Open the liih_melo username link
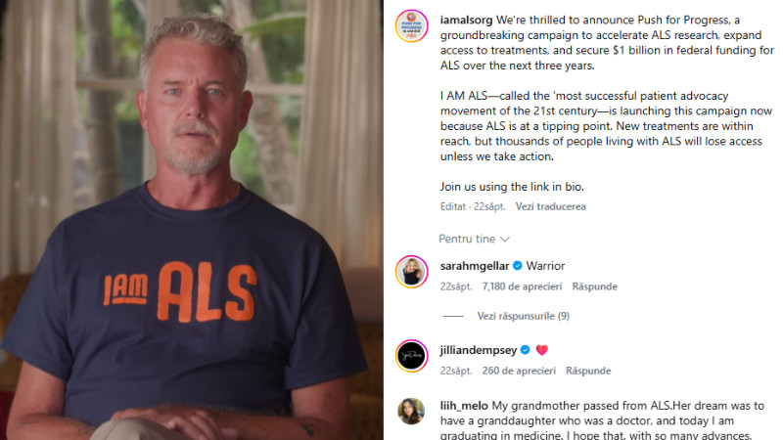783x440 pixels. point(464,406)
